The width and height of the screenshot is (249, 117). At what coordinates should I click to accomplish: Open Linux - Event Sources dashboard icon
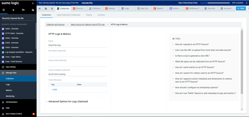click(x=3, y=62)
